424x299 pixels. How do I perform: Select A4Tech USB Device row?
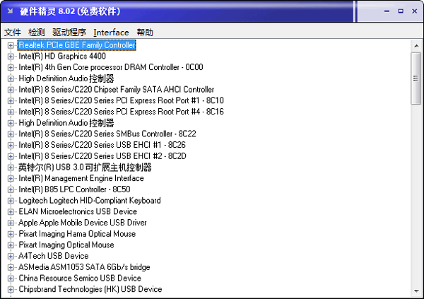point(54,256)
